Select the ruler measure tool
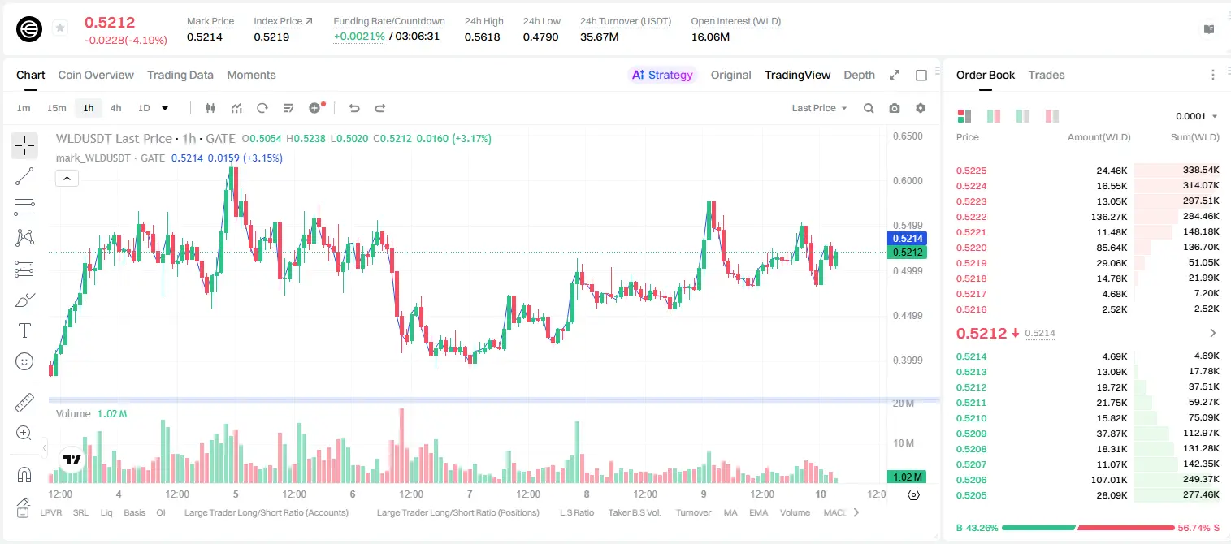The width and height of the screenshot is (1231, 544). point(24,403)
